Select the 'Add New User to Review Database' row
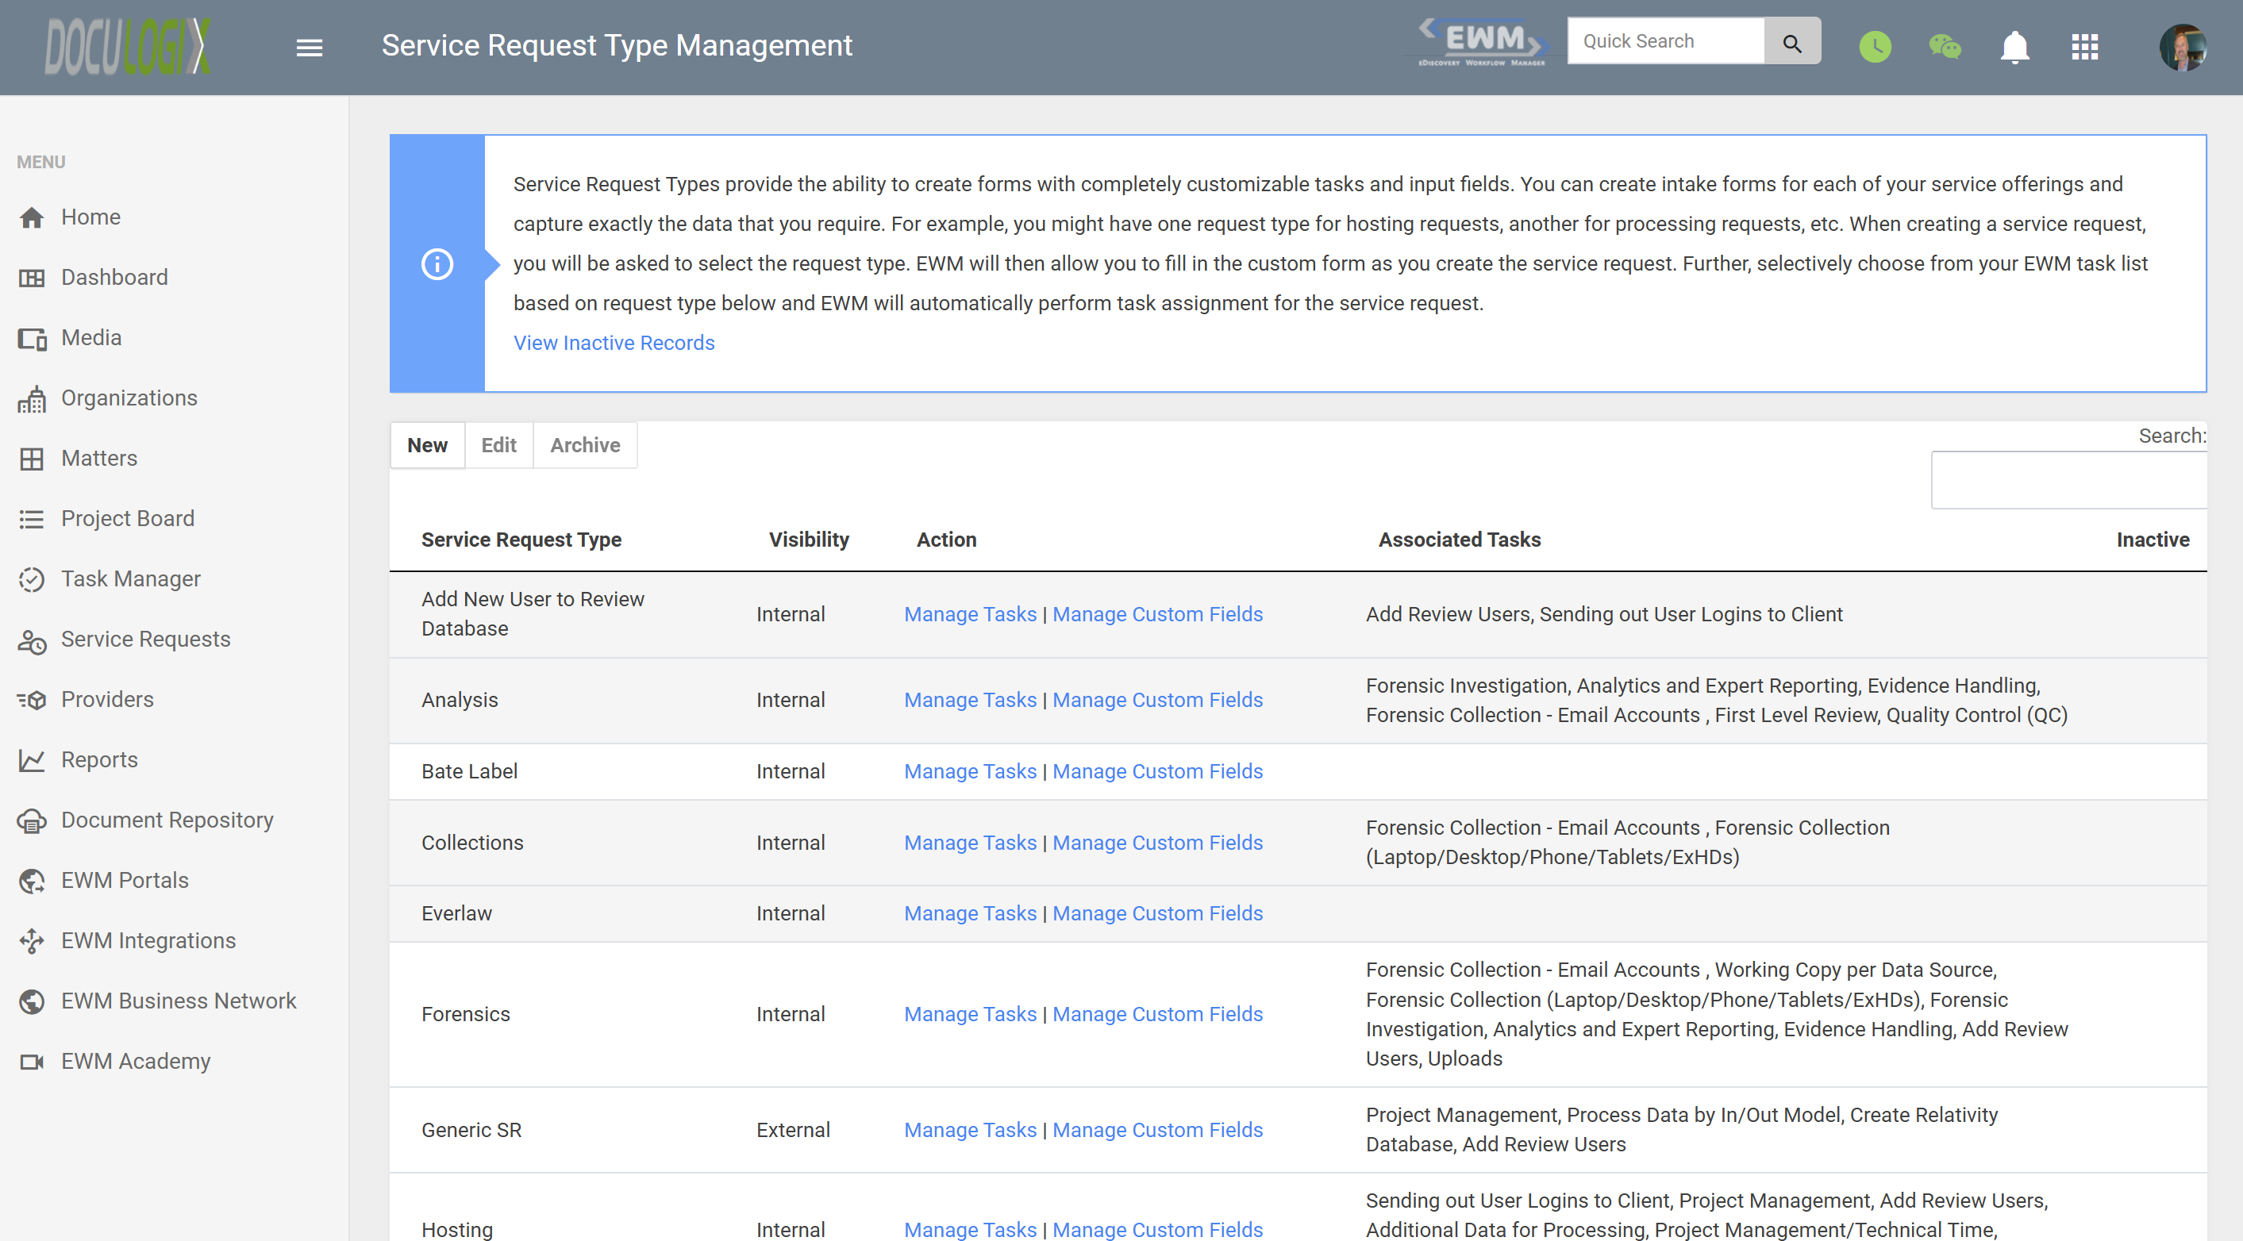The width and height of the screenshot is (2243, 1241). [1298, 614]
